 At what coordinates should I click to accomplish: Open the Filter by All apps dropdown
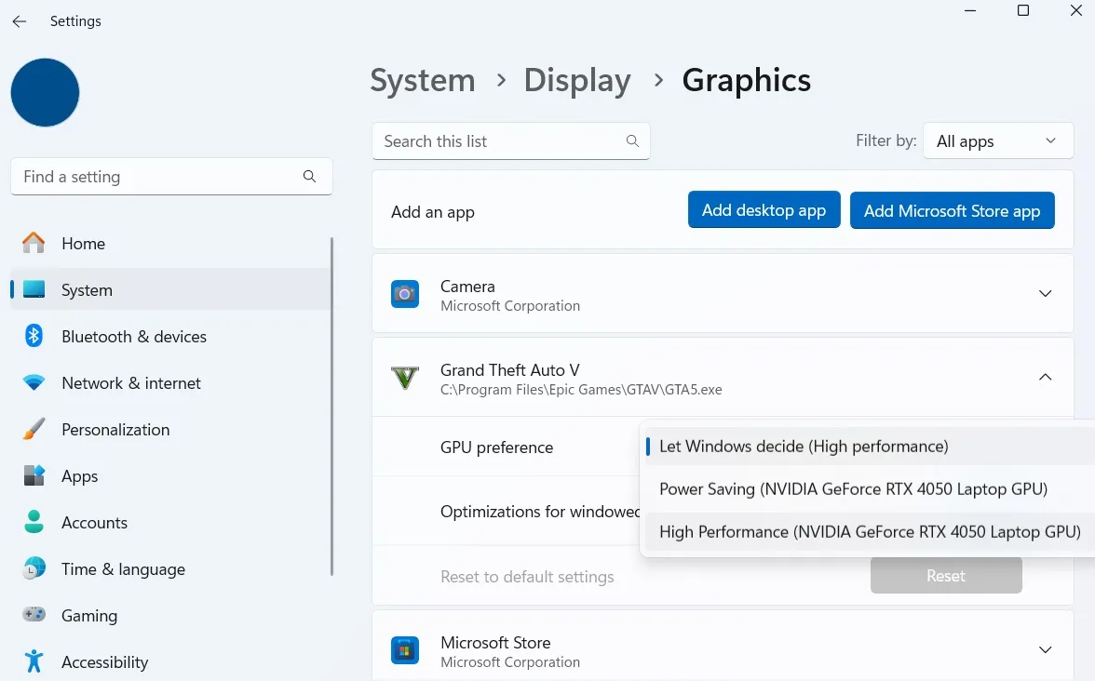click(997, 140)
